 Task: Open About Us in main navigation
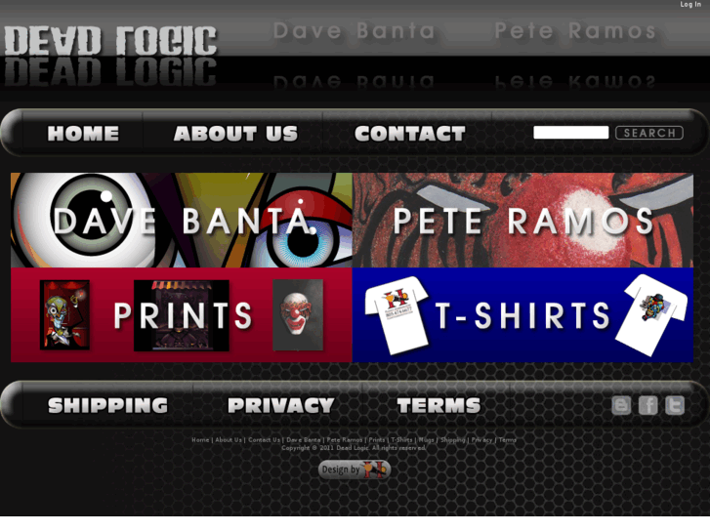235,134
